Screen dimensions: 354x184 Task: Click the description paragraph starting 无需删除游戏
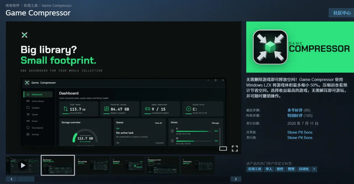tap(296, 88)
